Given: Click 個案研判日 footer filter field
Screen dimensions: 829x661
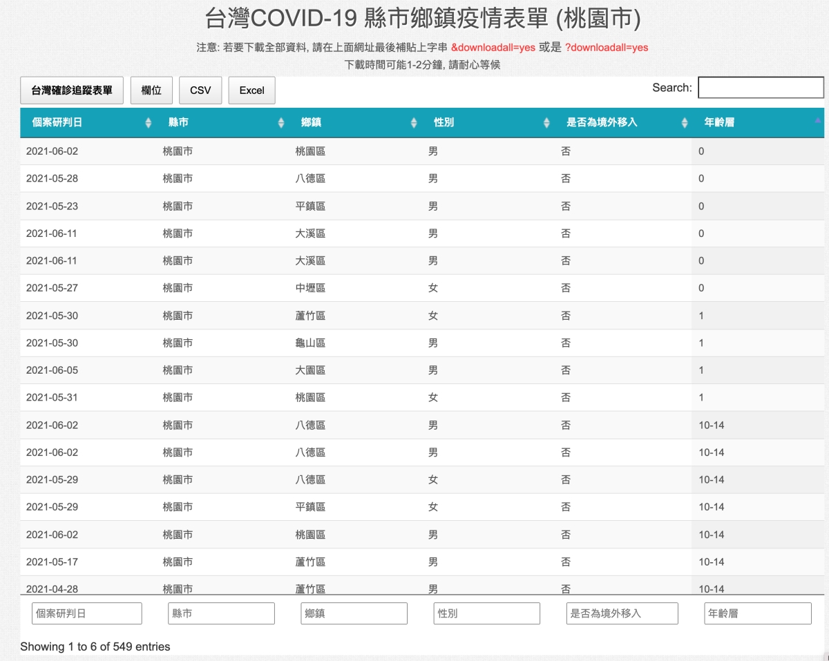Looking at the screenshot, I should click(87, 613).
